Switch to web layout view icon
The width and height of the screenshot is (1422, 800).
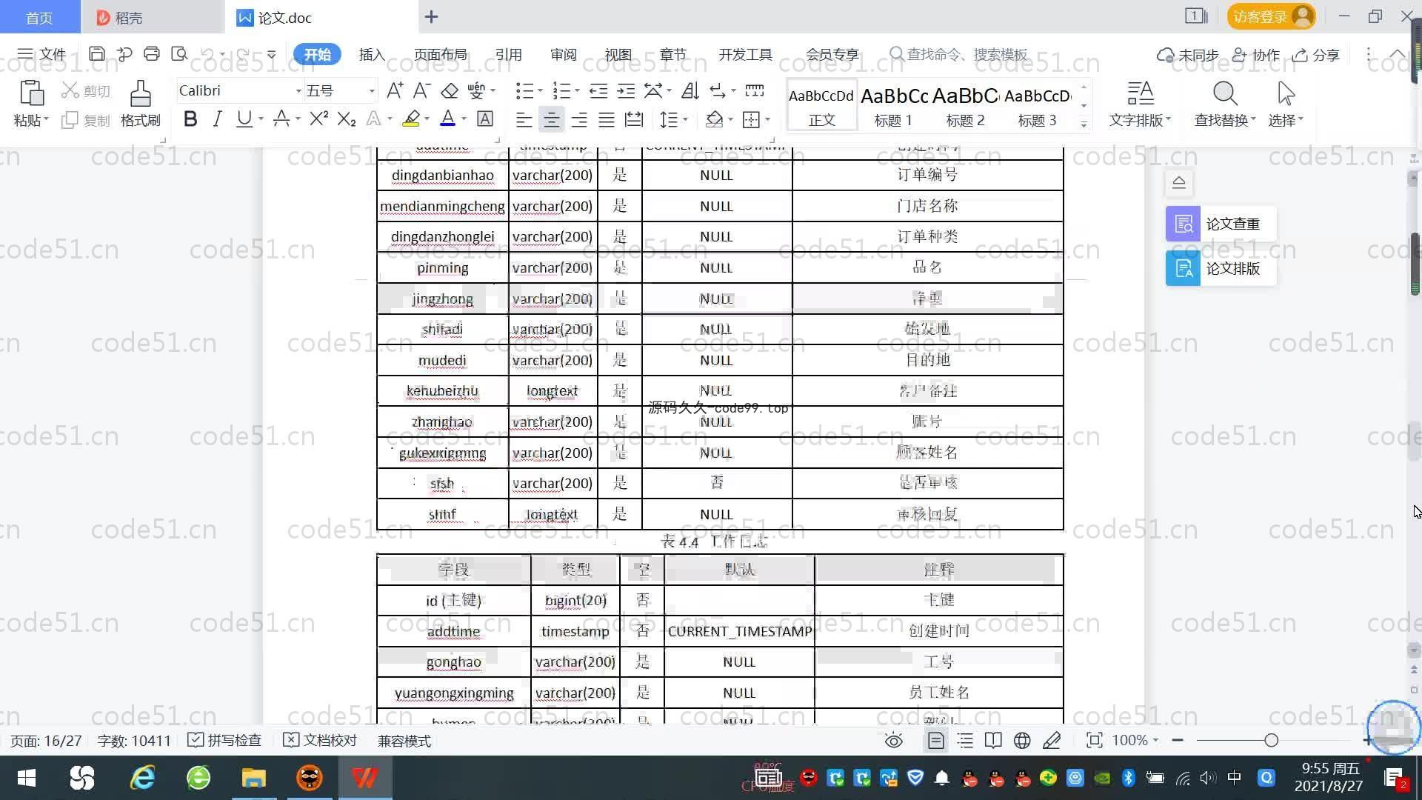click(1022, 740)
